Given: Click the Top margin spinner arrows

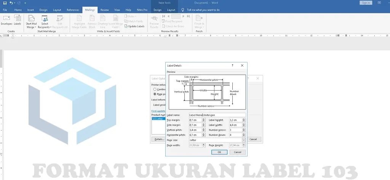Looking at the screenshot, I should coord(203,120).
